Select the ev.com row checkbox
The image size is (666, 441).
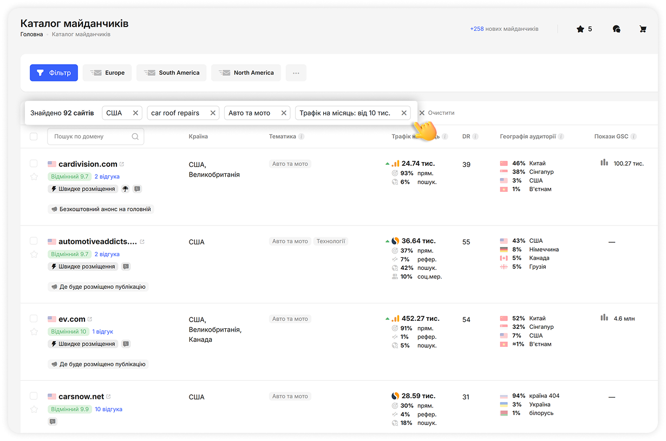34,319
